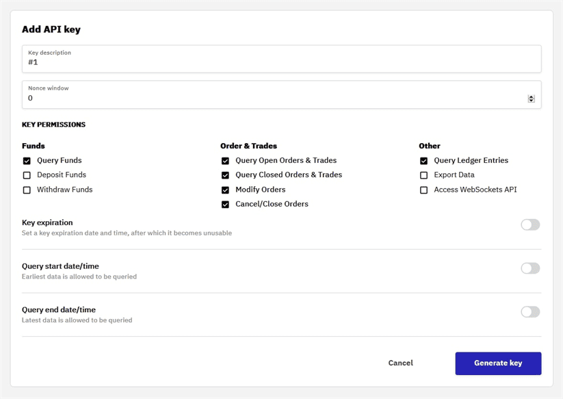Uncheck the Query Funds checkbox
This screenshot has height=399, width=563.
click(27, 161)
